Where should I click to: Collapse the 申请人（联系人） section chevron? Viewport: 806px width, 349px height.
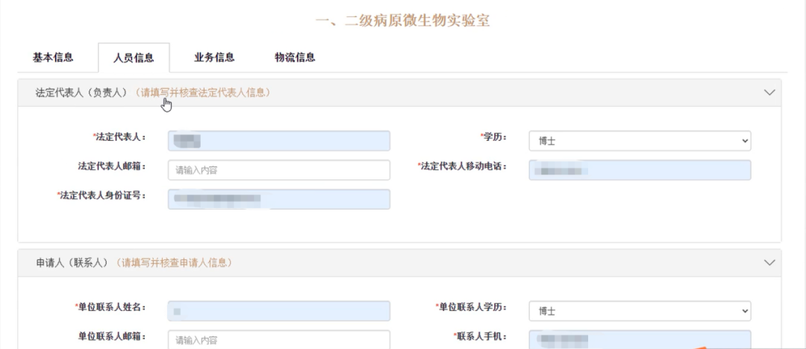[770, 262]
